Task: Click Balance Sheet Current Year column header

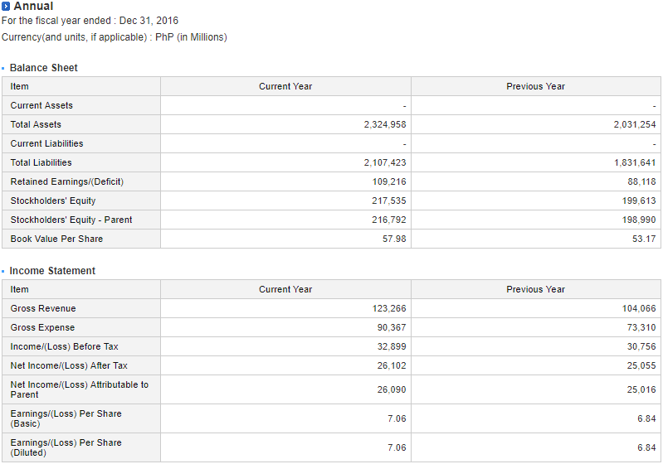Action: [285, 86]
